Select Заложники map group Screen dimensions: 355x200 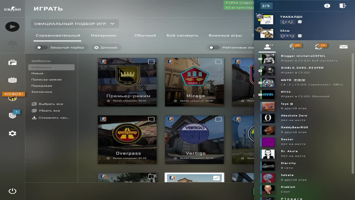[x=42, y=92]
